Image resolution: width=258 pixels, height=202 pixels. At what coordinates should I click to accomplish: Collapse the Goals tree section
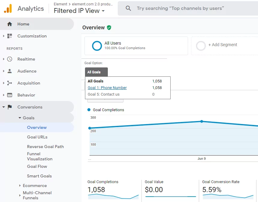pyautogui.click(x=20, y=118)
